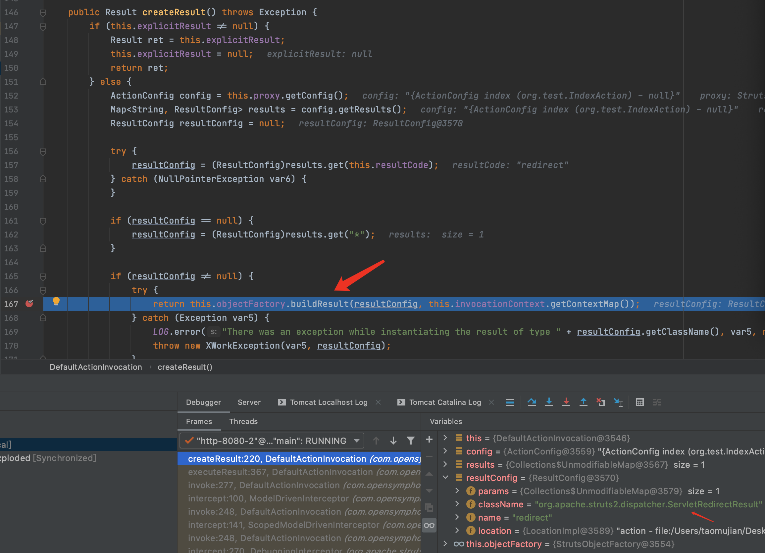Click the Trace Current Stream Chain icon
This screenshot has width=765, height=553.
tap(657, 402)
